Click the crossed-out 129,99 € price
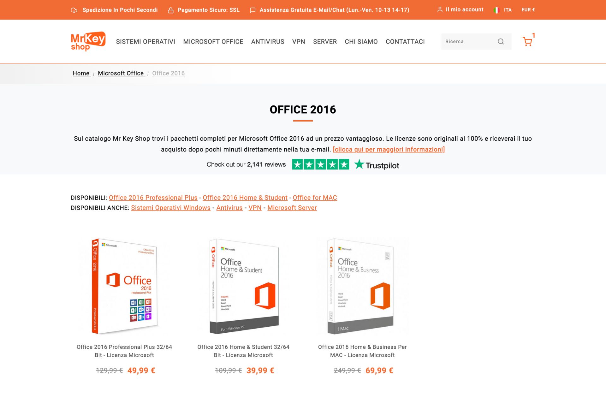Screen dimensions: 606x404 [x=109, y=371]
